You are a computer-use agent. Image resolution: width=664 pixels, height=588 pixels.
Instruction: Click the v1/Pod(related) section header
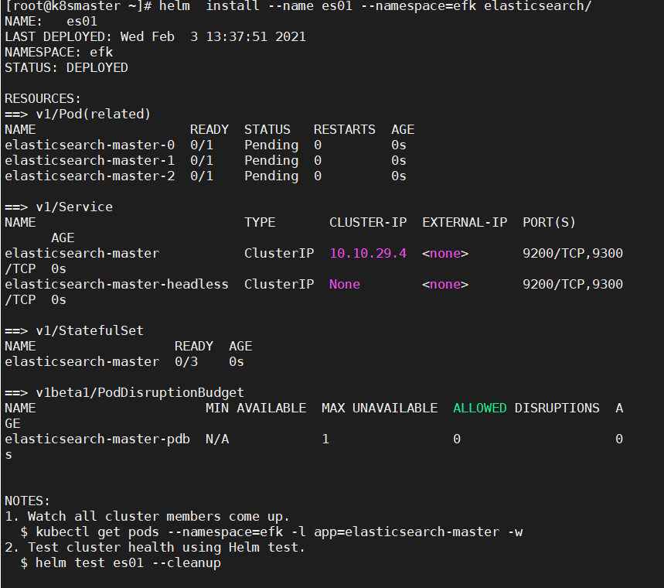click(x=93, y=114)
